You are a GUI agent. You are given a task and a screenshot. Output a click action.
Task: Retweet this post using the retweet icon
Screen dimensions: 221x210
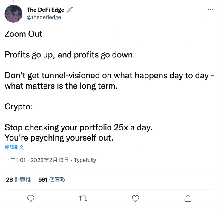(x=83, y=198)
